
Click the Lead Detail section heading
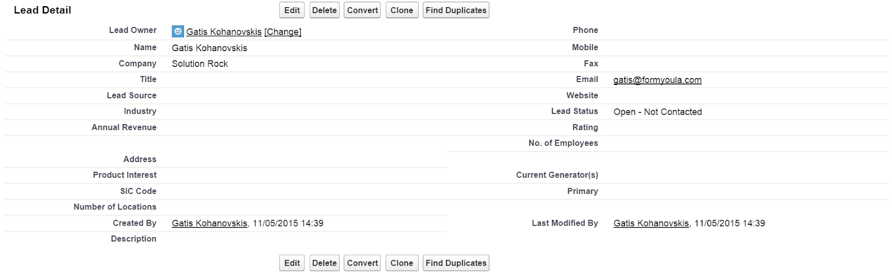point(42,10)
